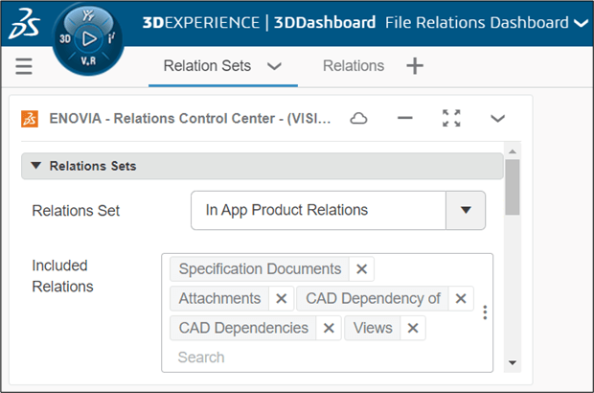The image size is (594, 393).
Task: Click the Included Relations label
Action: point(62,276)
